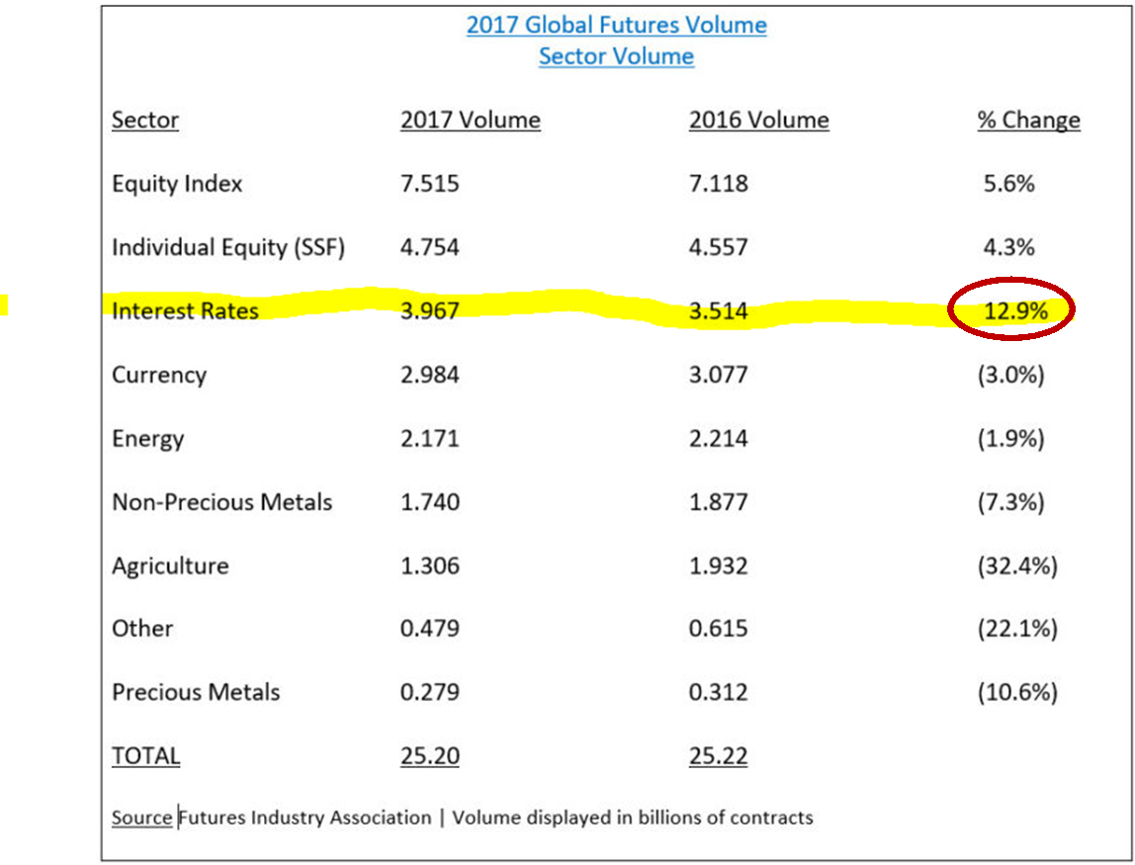Click the "Non-Precious Metals" row label

pyautogui.click(x=221, y=502)
